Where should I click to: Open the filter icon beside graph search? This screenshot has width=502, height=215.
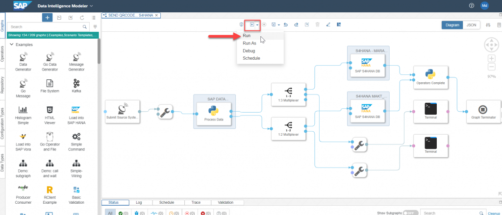(95, 27)
